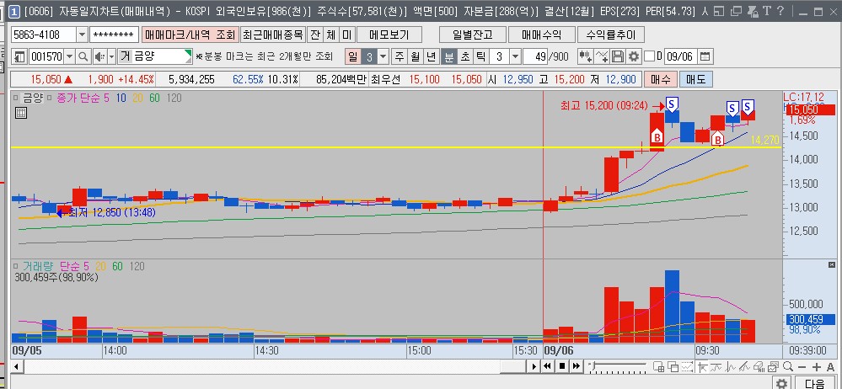This screenshot has width=842, height=389.
Task: Select the 틱 tick period toggle
Action: pyautogui.click(x=480, y=56)
